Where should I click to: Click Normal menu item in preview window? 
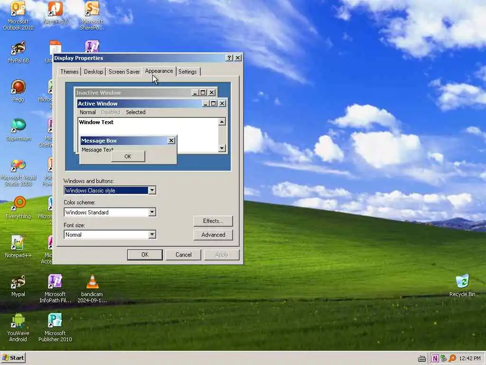click(x=88, y=112)
